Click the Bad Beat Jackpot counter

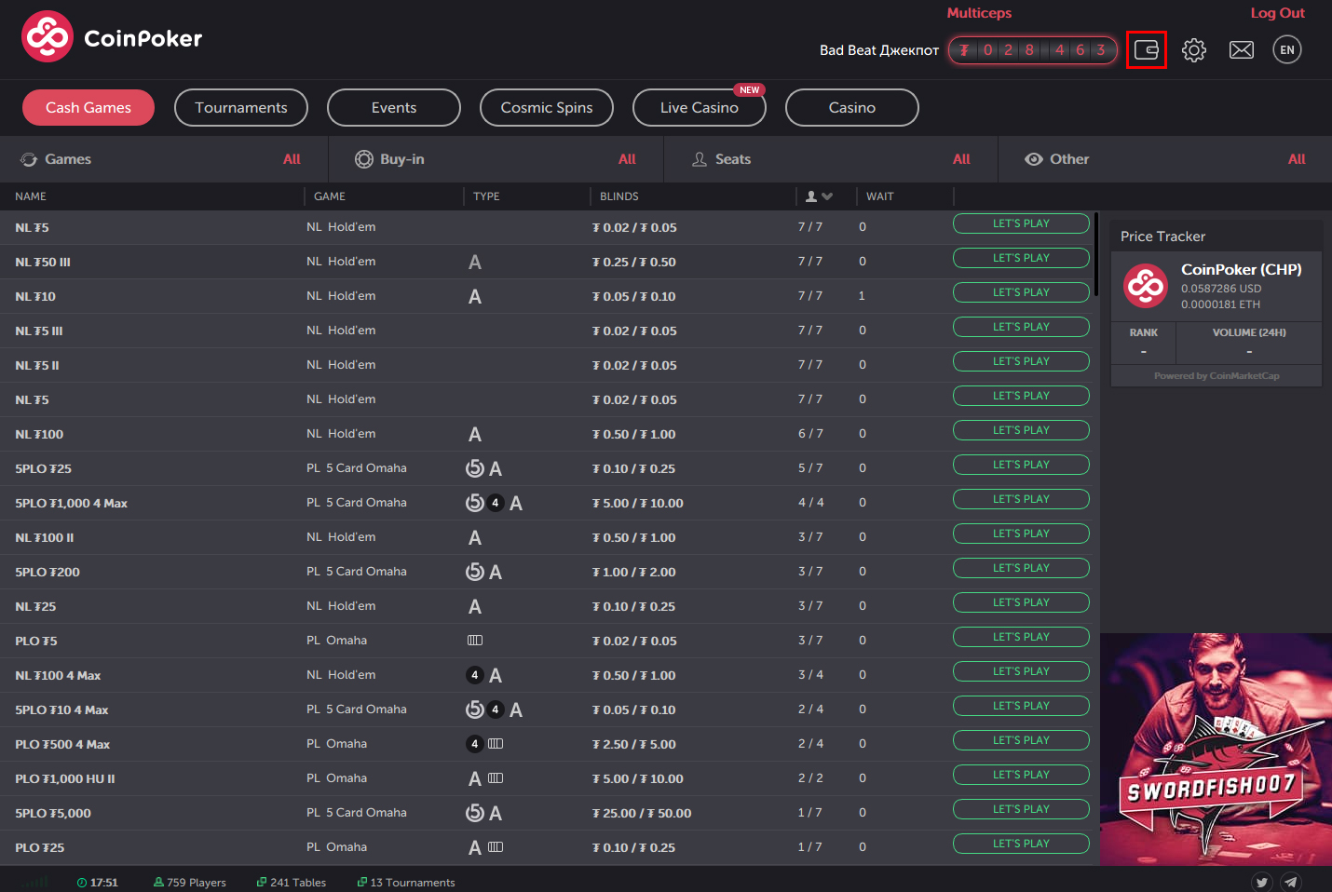[x=1032, y=50]
